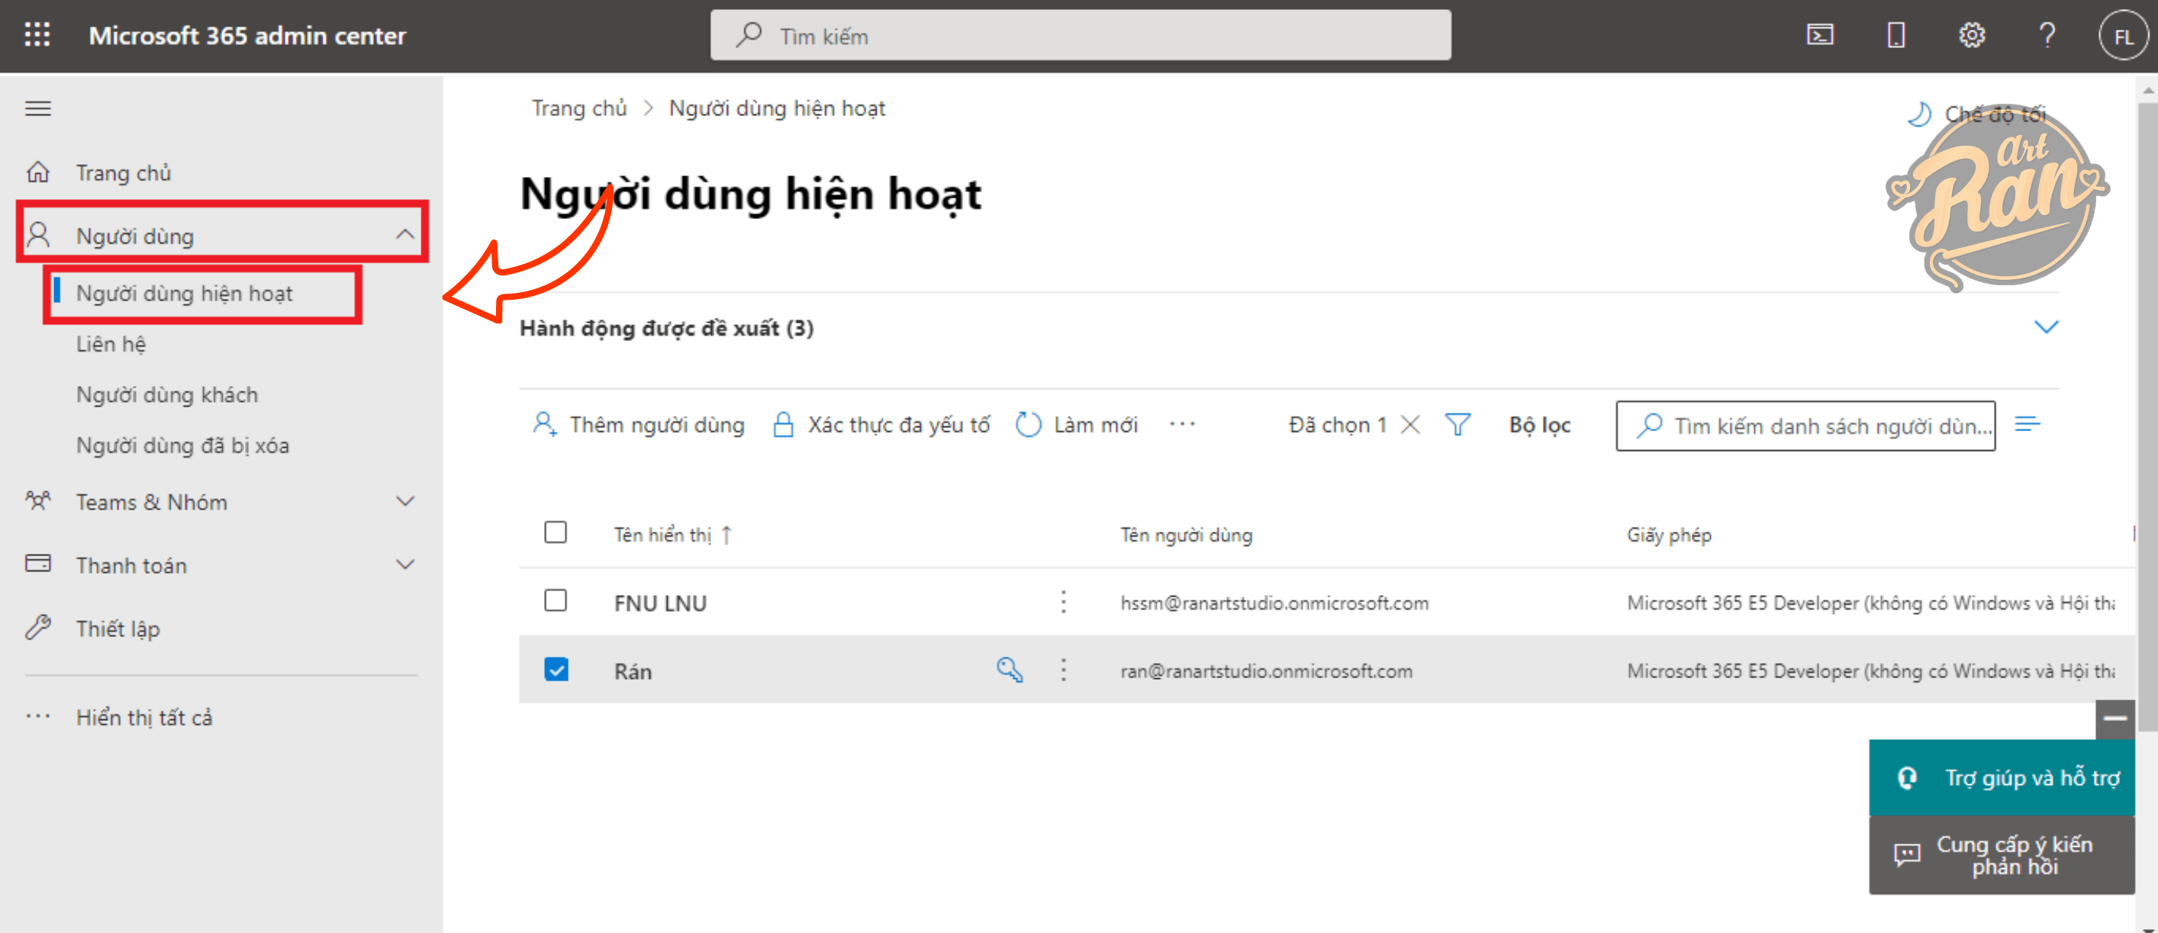Click the Tên người dùng column header

[1187, 536]
